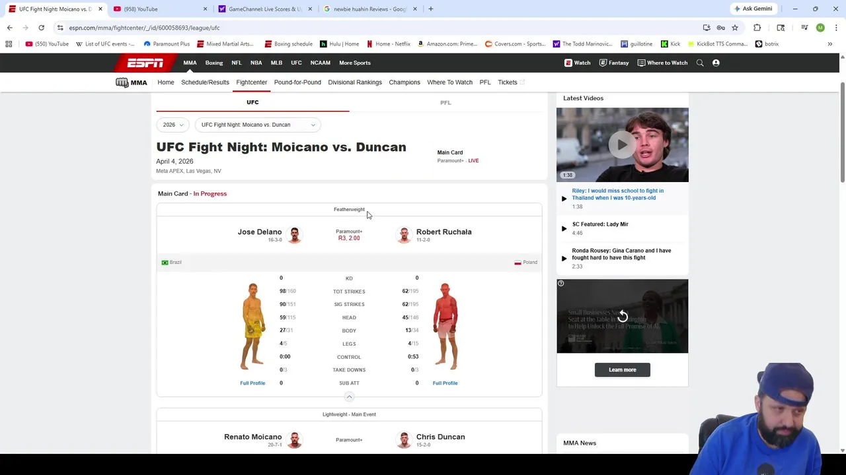846x475 pixels.
Task: Click the Robert Ruchala name link
Action: (x=443, y=232)
